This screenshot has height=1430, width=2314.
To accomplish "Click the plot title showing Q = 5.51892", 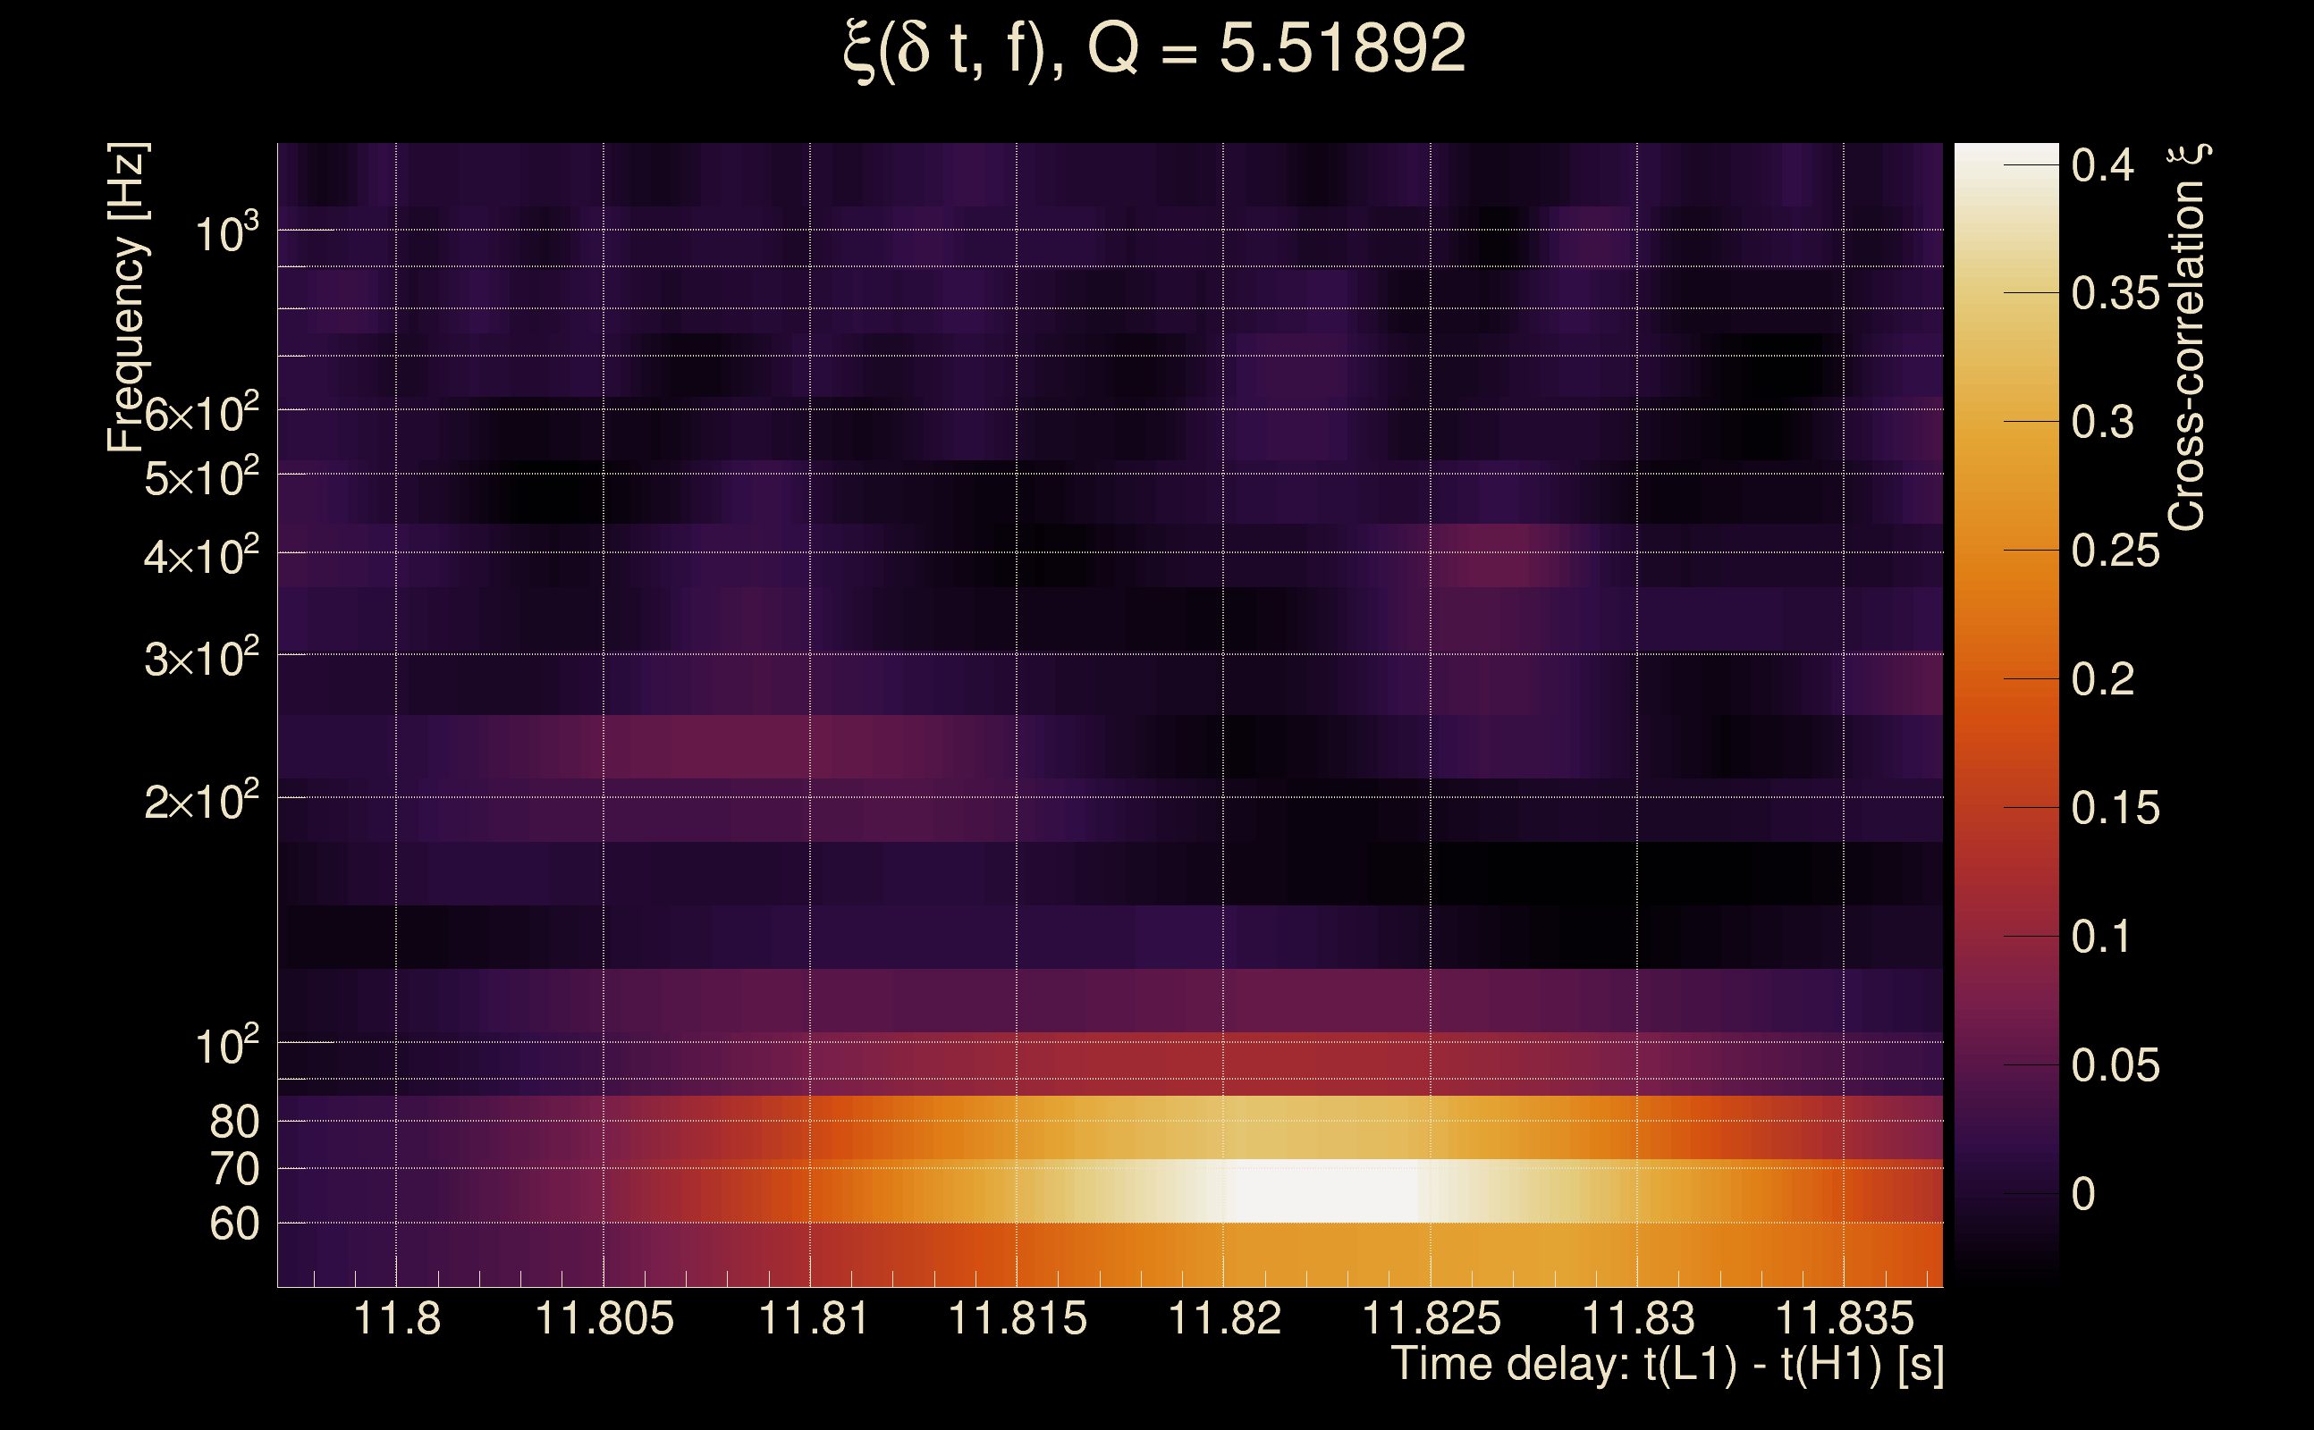I will click(x=1153, y=49).
